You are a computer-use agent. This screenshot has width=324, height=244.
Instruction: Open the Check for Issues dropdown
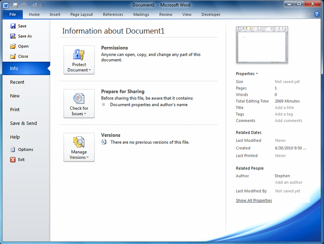tap(79, 103)
